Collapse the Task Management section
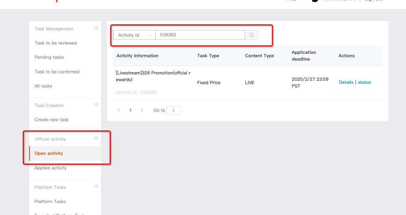 pos(96,28)
